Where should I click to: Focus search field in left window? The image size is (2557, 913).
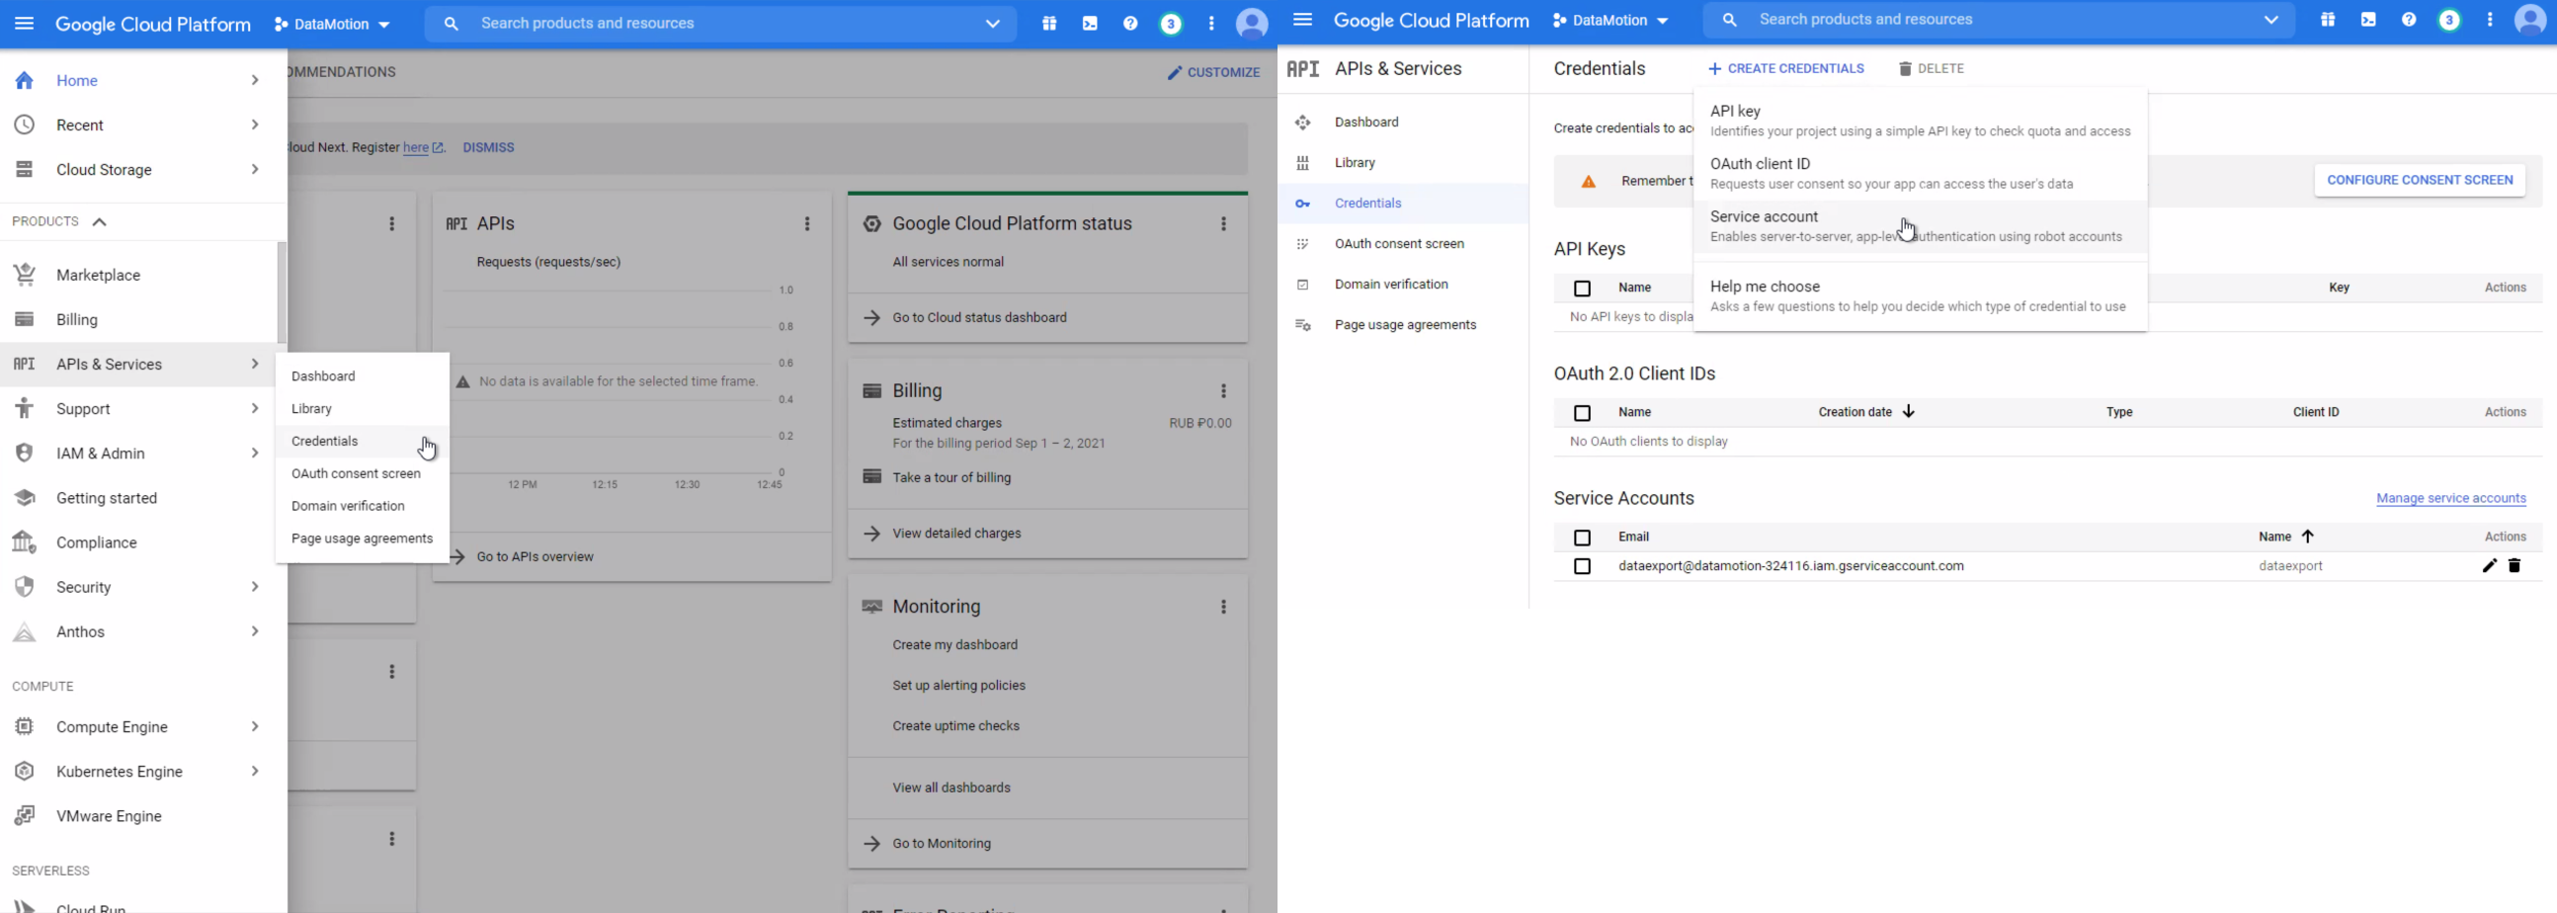point(719,24)
